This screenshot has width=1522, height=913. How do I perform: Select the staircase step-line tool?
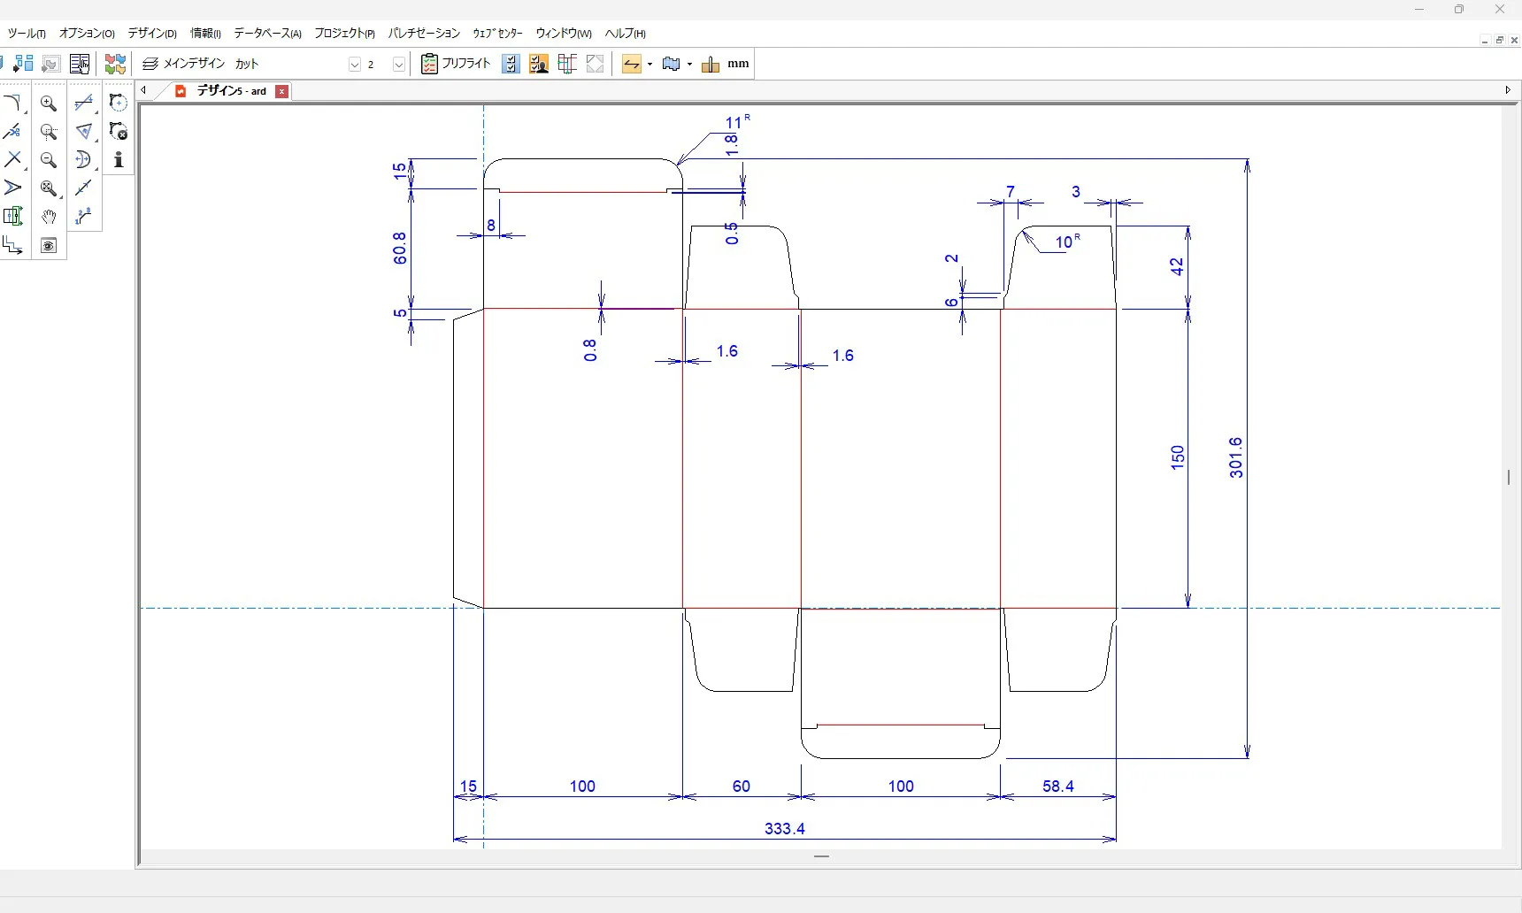click(12, 245)
